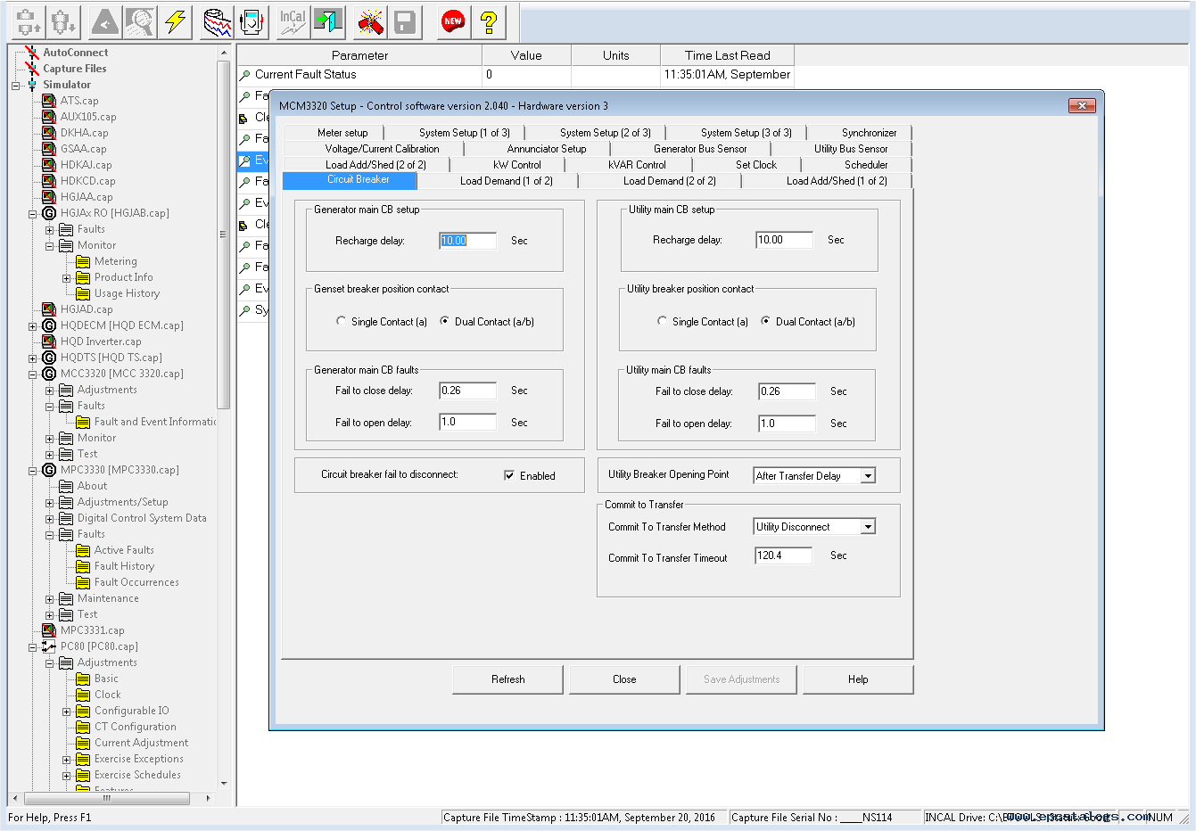Click the Fault History folder icon
The height and width of the screenshot is (831, 1196).
[83, 566]
